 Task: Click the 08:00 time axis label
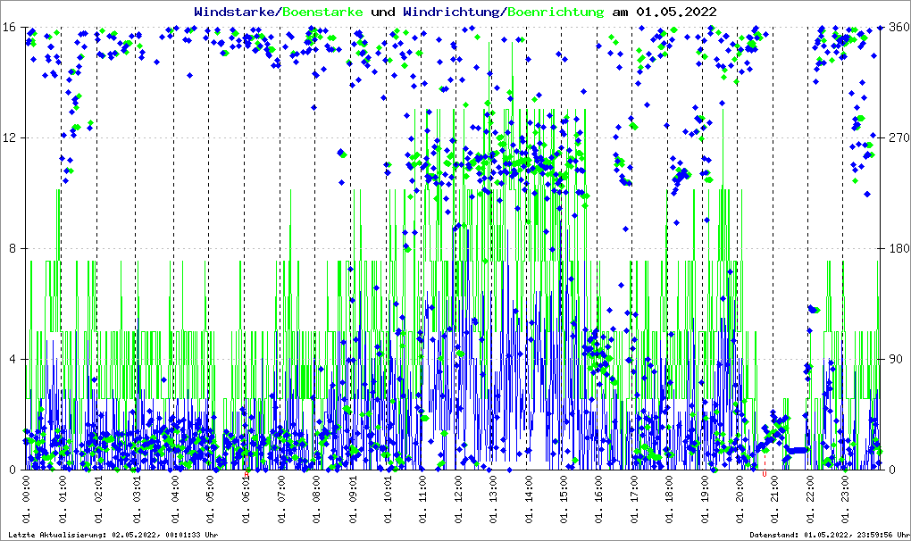[316, 498]
